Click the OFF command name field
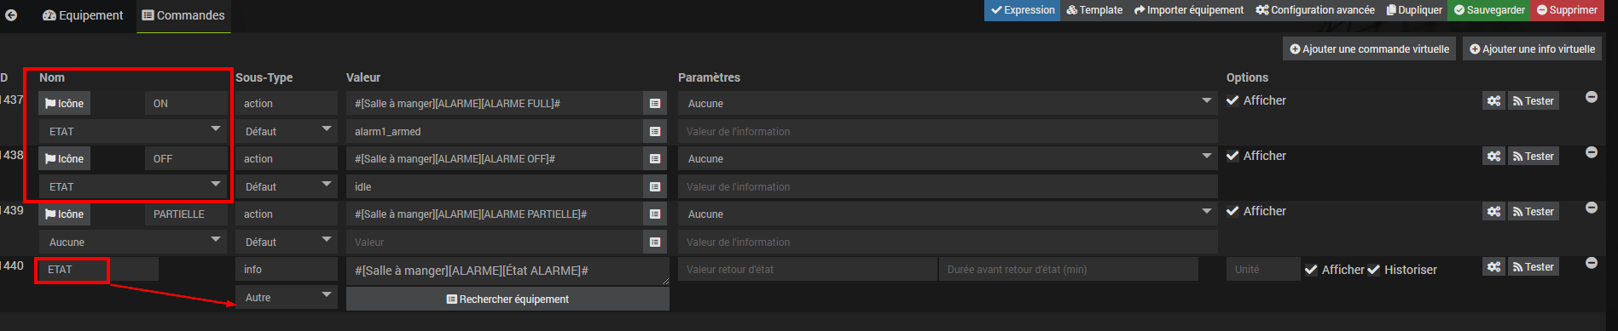Screen dimensions: 1618x331 [x=186, y=158]
